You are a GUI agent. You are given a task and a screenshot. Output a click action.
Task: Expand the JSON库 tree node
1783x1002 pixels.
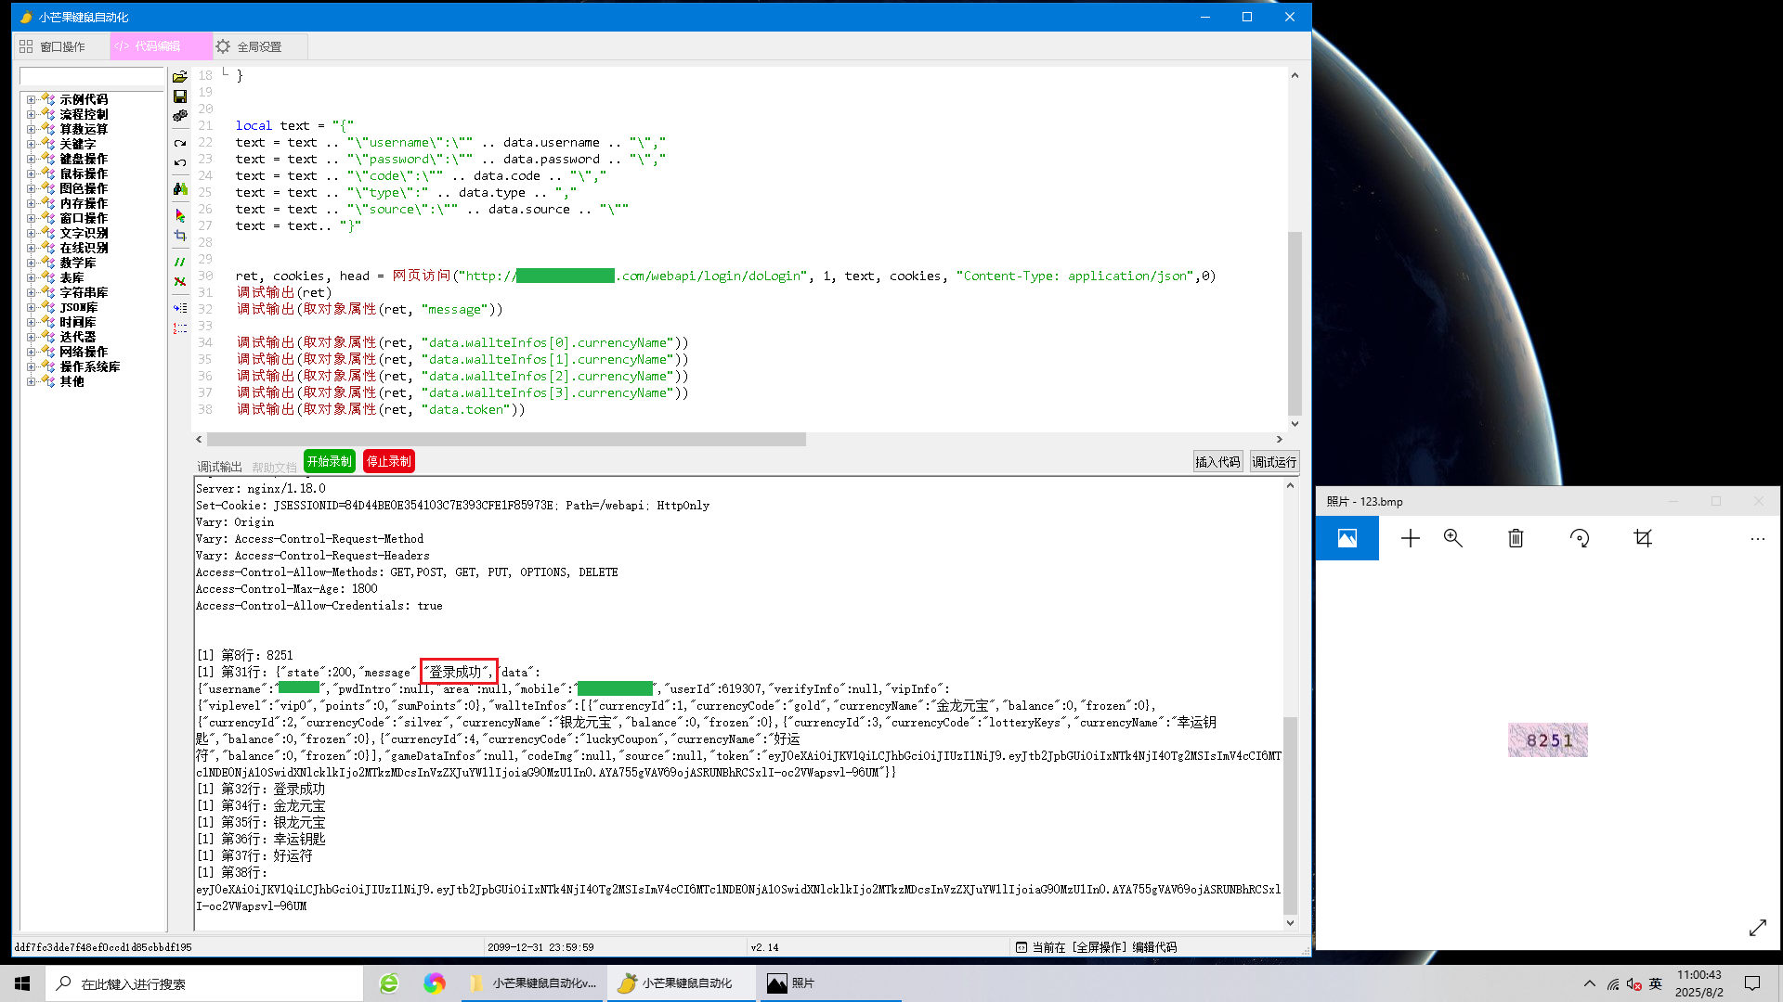(31, 307)
